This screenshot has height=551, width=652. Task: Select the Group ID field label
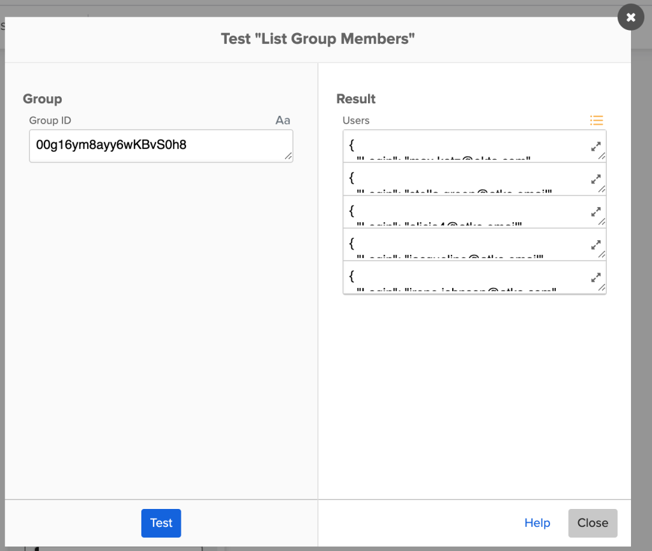coord(50,120)
